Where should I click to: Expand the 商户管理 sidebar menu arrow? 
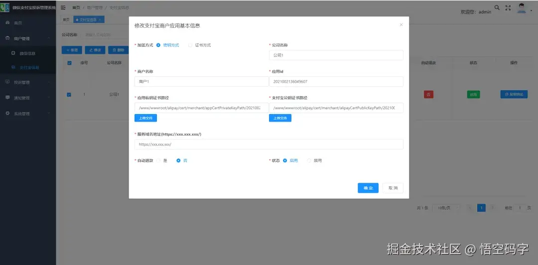tap(49, 38)
